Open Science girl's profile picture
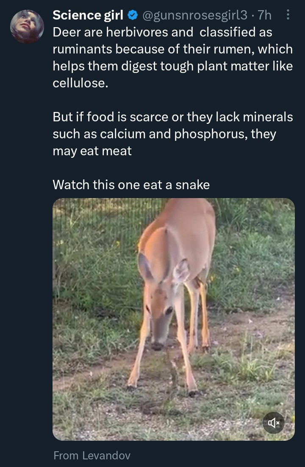 tap(27, 27)
